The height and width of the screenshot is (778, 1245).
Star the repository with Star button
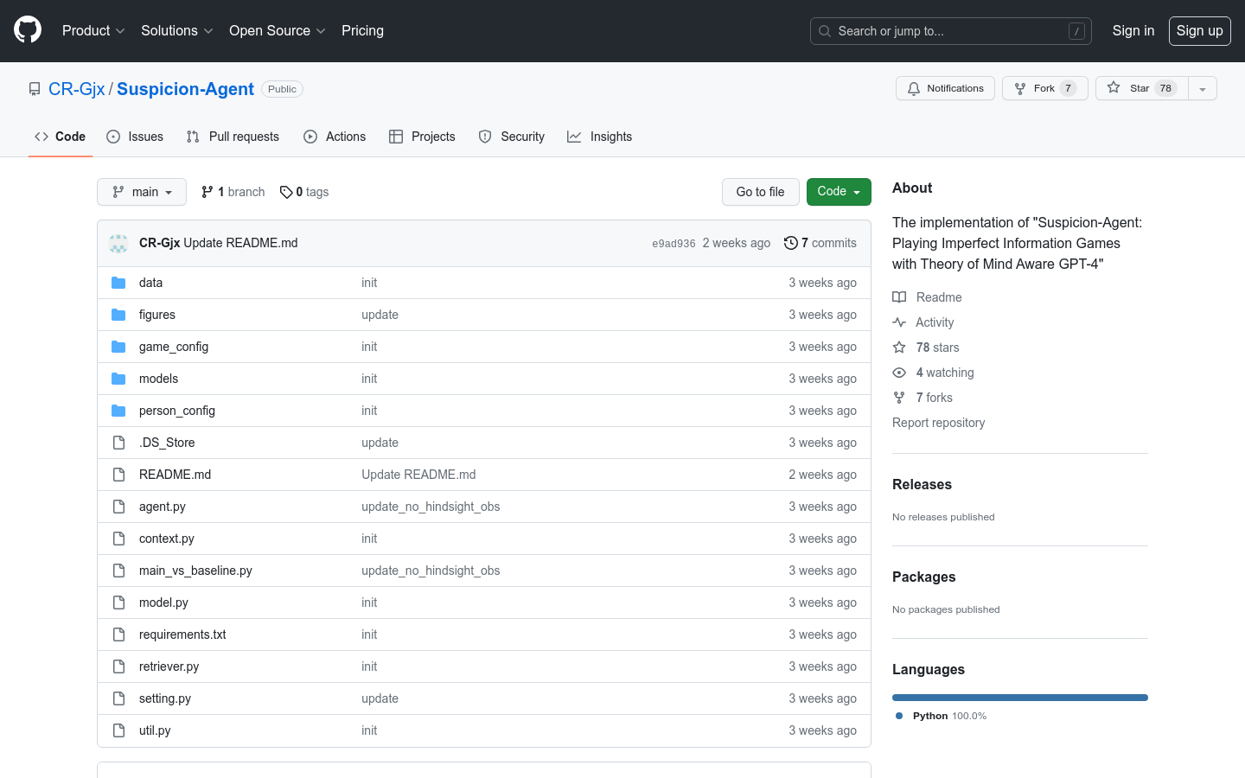(1142, 88)
